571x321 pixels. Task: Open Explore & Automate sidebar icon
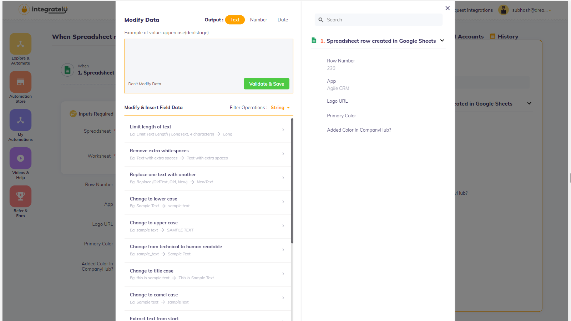coord(20,44)
